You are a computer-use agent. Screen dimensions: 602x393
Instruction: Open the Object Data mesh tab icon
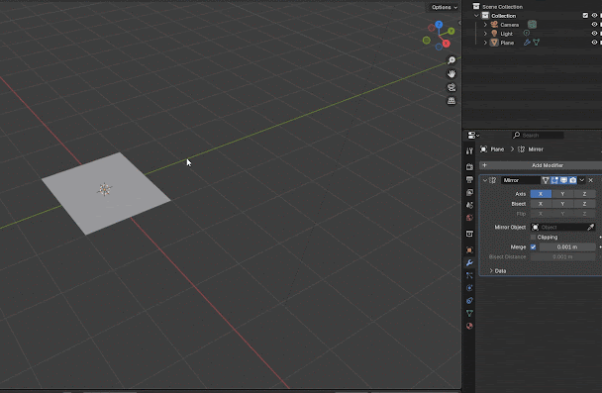click(x=469, y=313)
